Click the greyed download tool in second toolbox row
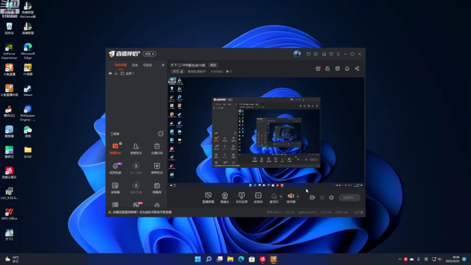 coord(136,168)
